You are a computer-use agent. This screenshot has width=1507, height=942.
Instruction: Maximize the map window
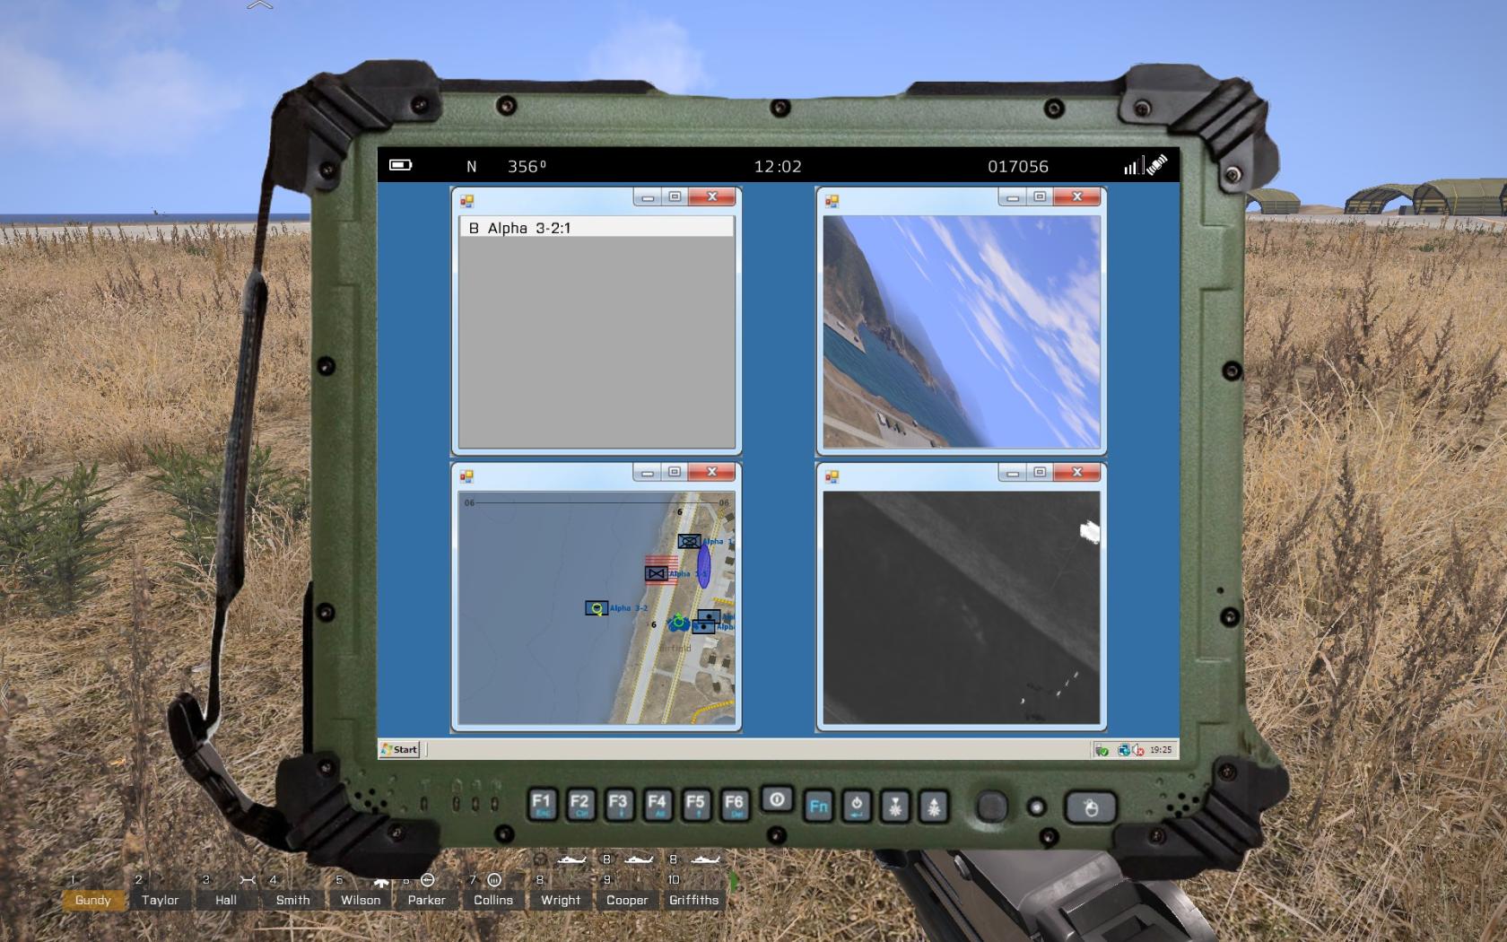[x=675, y=472]
